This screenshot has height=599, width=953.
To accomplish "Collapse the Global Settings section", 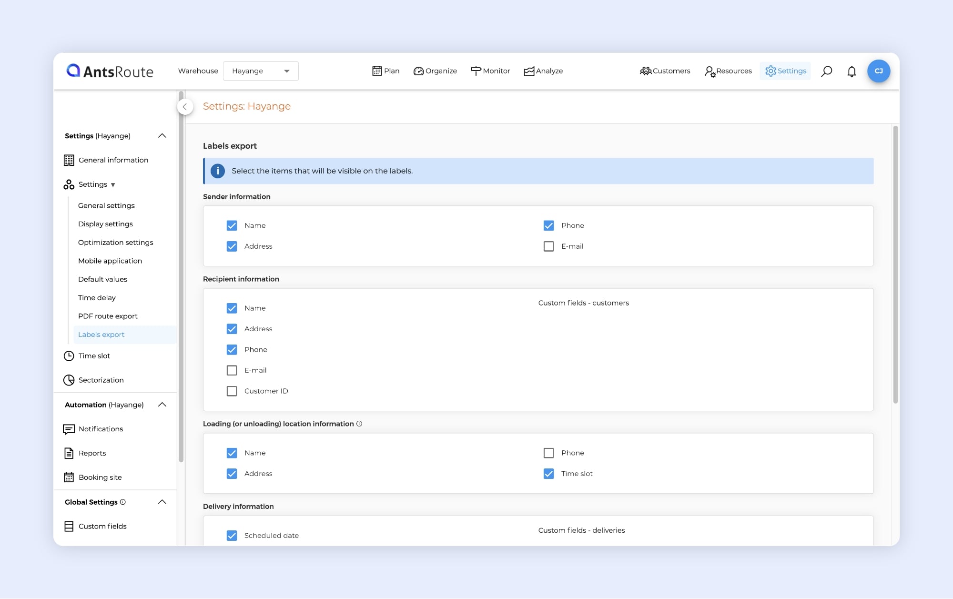I will [x=162, y=502].
